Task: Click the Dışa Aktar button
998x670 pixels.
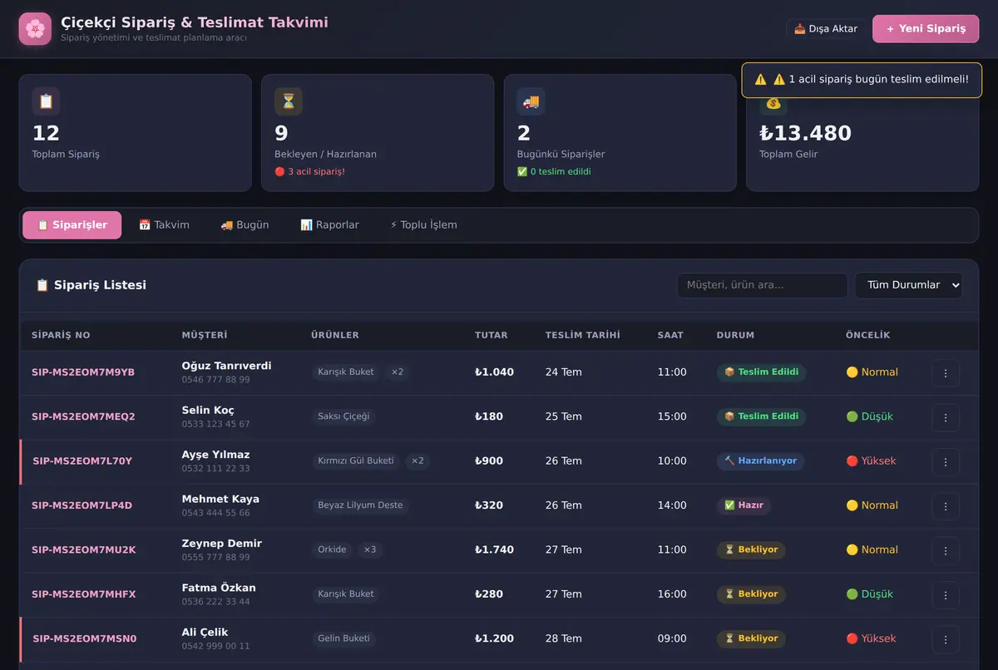Action: pyautogui.click(x=826, y=29)
